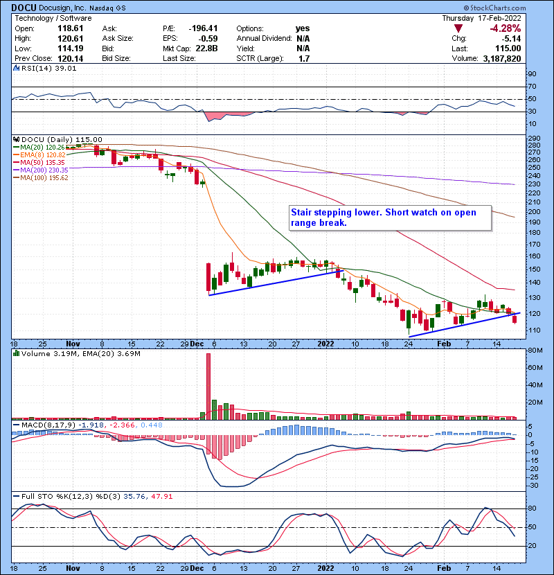Click the large December volume spike bar
Screen dimensions: 554x575
coord(208,387)
